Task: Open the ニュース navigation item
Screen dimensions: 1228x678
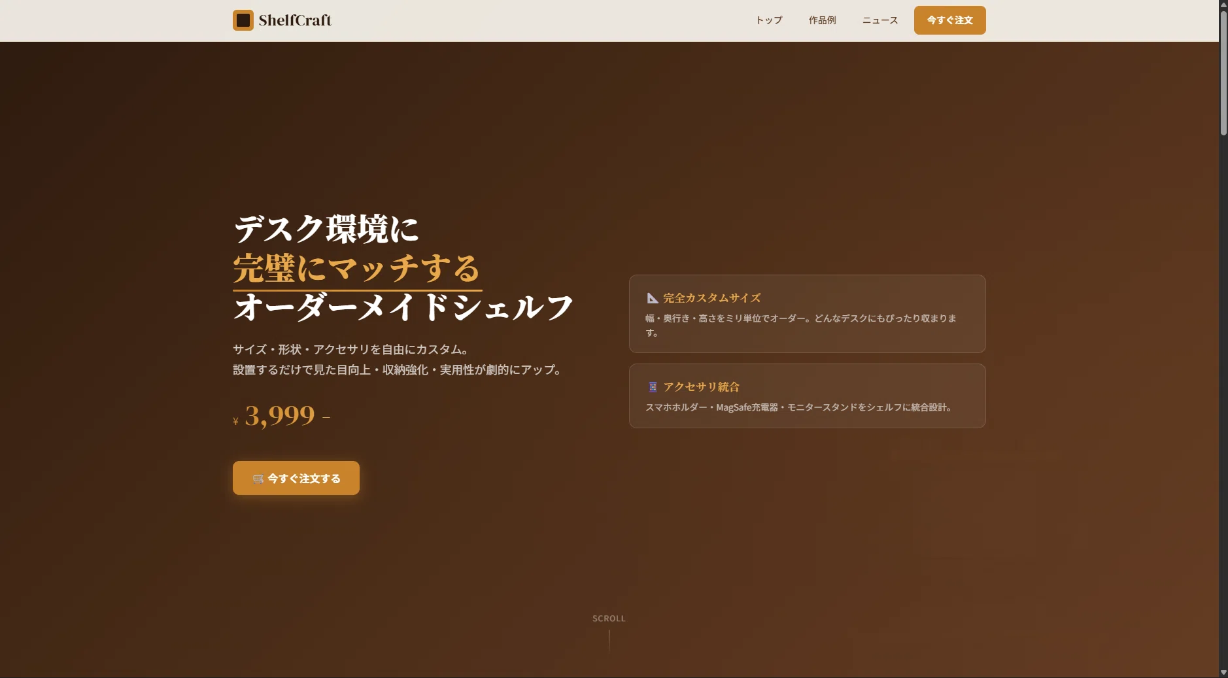Action: 879,20
